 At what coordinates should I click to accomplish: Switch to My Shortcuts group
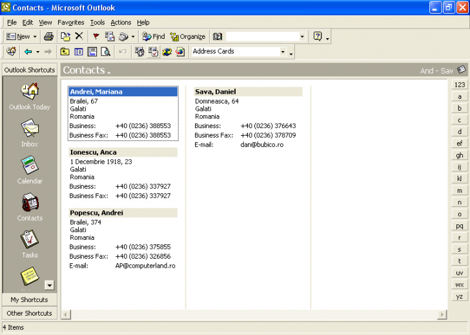point(30,299)
